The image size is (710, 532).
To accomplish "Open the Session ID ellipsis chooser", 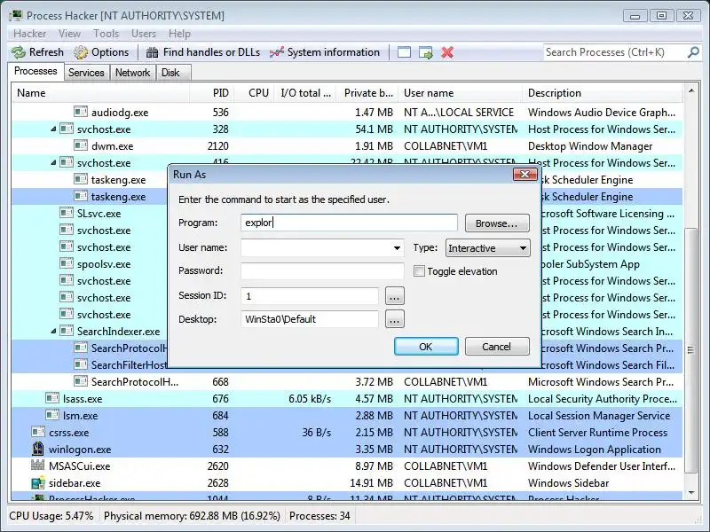I will click(x=394, y=296).
